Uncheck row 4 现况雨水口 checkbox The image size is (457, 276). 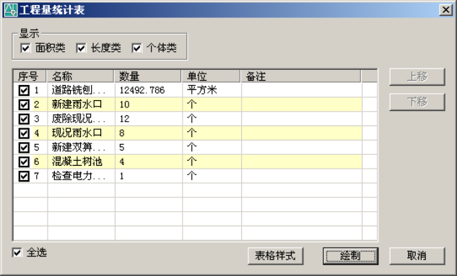[x=24, y=133]
